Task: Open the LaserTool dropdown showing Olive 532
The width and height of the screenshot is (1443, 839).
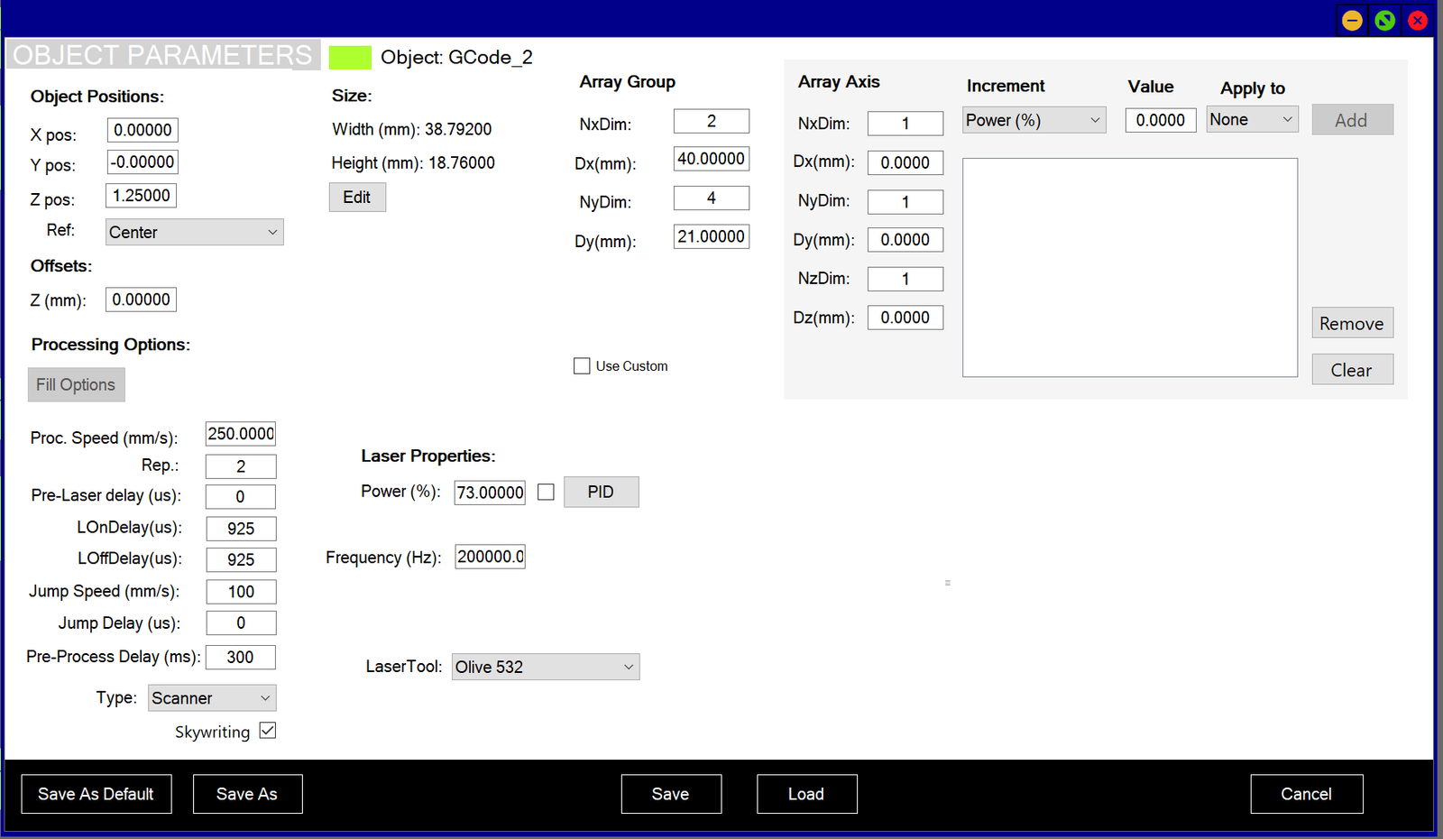Action: coord(546,667)
